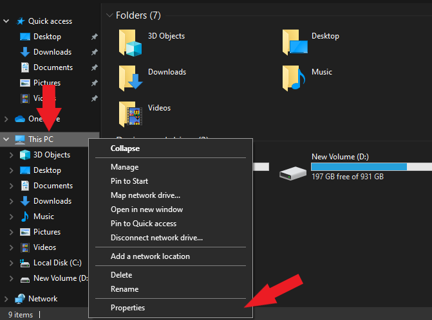Expand 3D Objects under This PC
Image resolution: width=432 pixels, height=320 pixels.
pos(12,155)
